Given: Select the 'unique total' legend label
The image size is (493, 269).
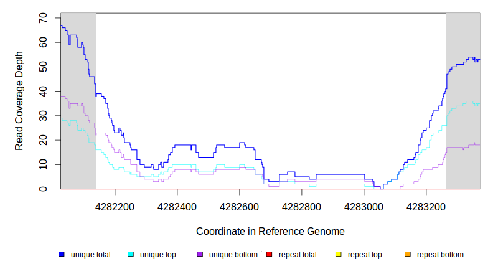Looking at the screenshot, I should (x=91, y=255).
